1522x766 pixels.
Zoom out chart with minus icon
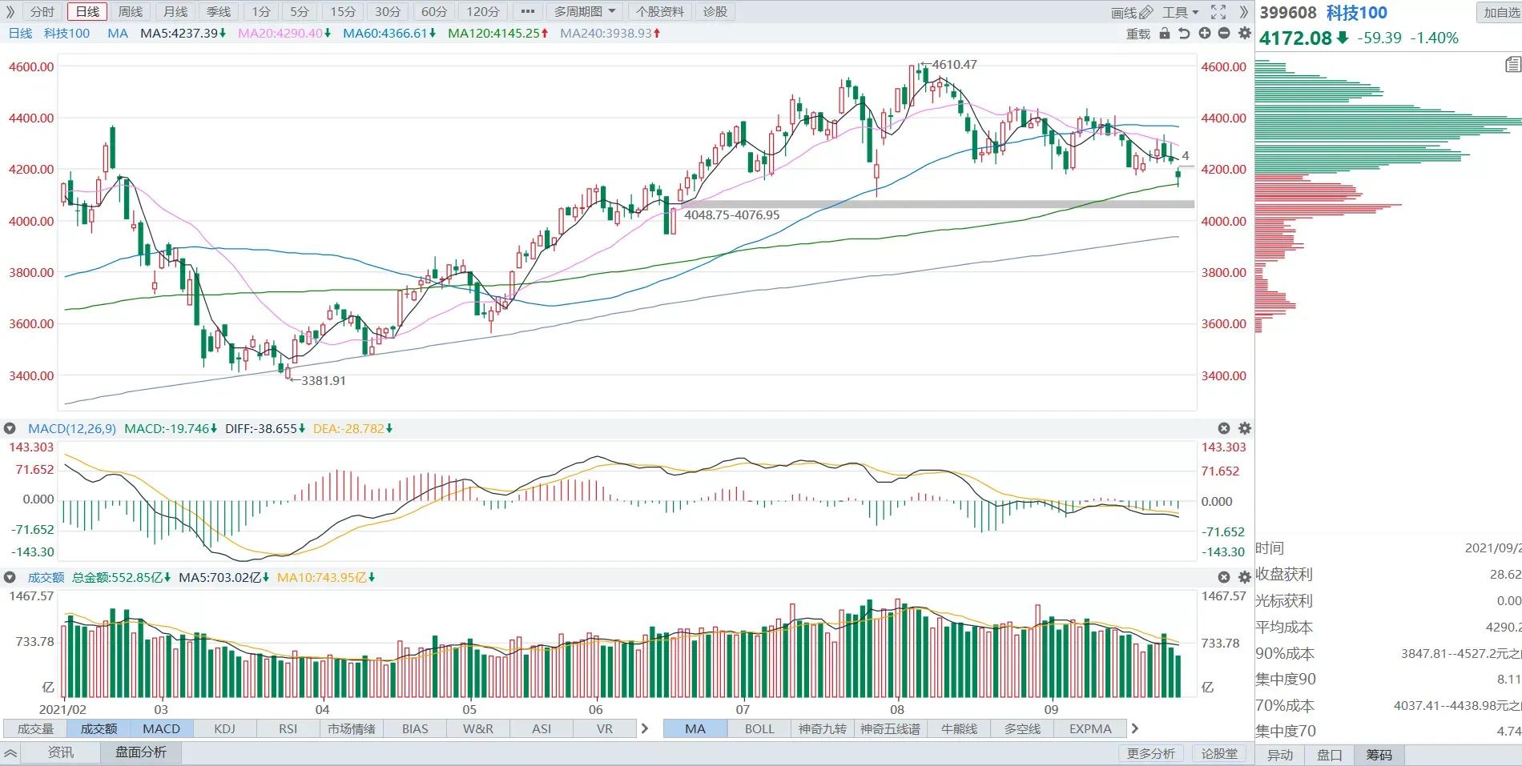click(x=1224, y=34)
